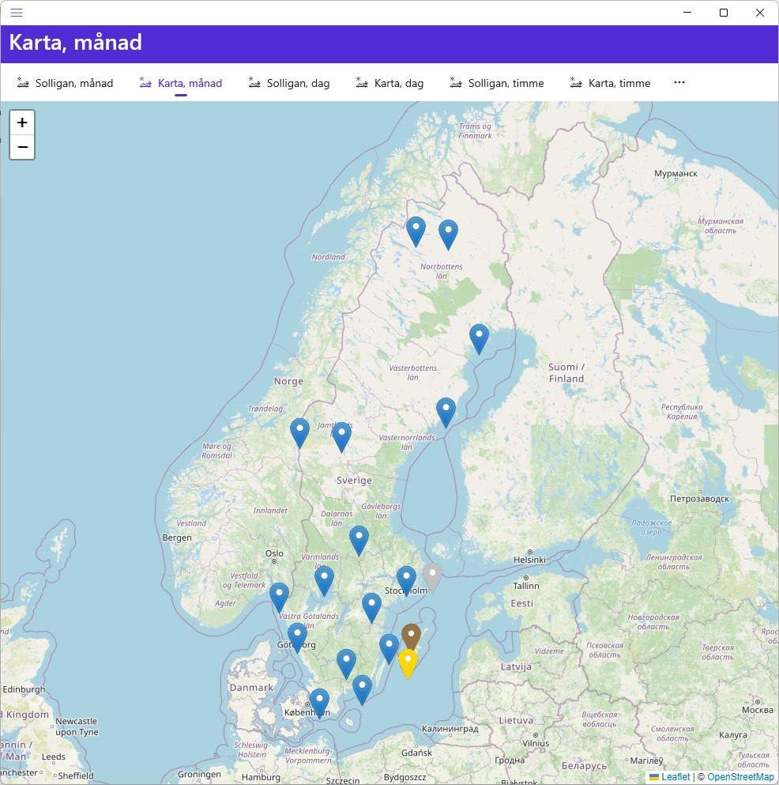Zoom in on the map
This screenshot has width=779, height=785.
click(22, 123)
